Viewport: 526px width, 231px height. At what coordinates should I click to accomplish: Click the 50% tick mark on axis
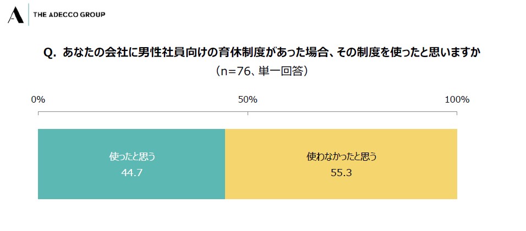(x=248, y=114)
